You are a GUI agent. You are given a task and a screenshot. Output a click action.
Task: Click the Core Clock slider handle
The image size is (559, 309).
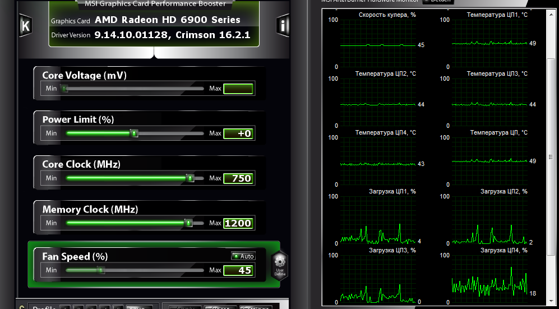[x=191, y=178]
